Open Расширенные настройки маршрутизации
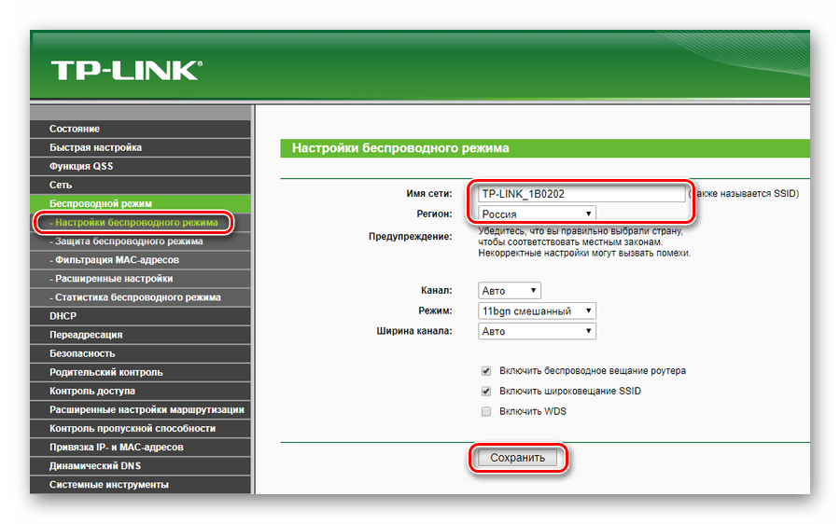Screen dimensions: 840x524 coord(140,410)
